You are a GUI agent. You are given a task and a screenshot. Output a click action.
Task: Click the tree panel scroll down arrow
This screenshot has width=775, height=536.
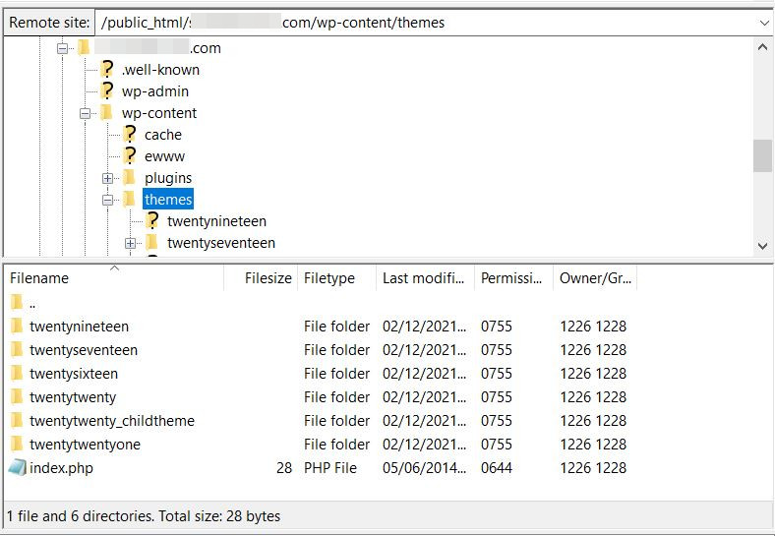(x=763, y=246)
